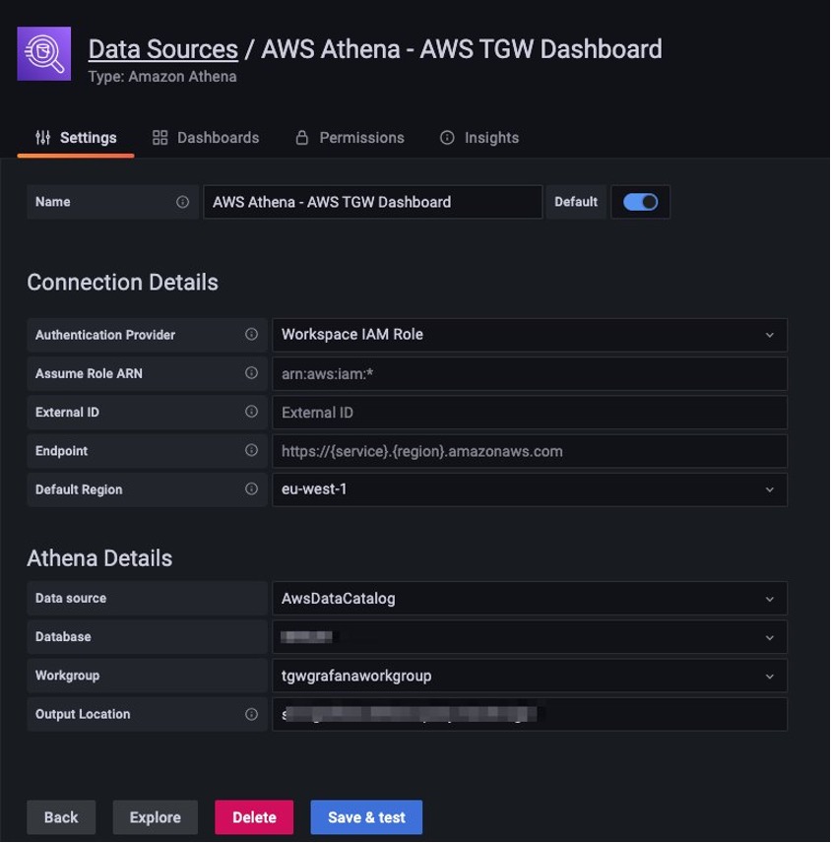The image size is (831, 843).
Task: Click the Back button
Action: [61, 817]
